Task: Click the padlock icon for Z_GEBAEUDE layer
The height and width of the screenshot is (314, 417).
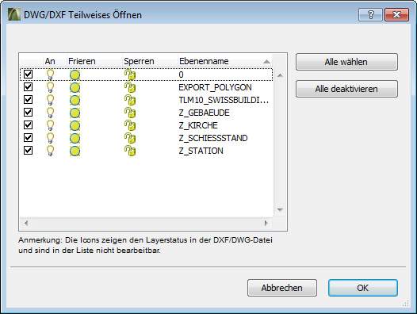Action: 130,113
